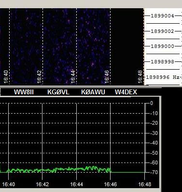Click the 16:42 waterfall time marker
Screen dimensions: 182x192
pyautogui.click(x=39, y=77)
